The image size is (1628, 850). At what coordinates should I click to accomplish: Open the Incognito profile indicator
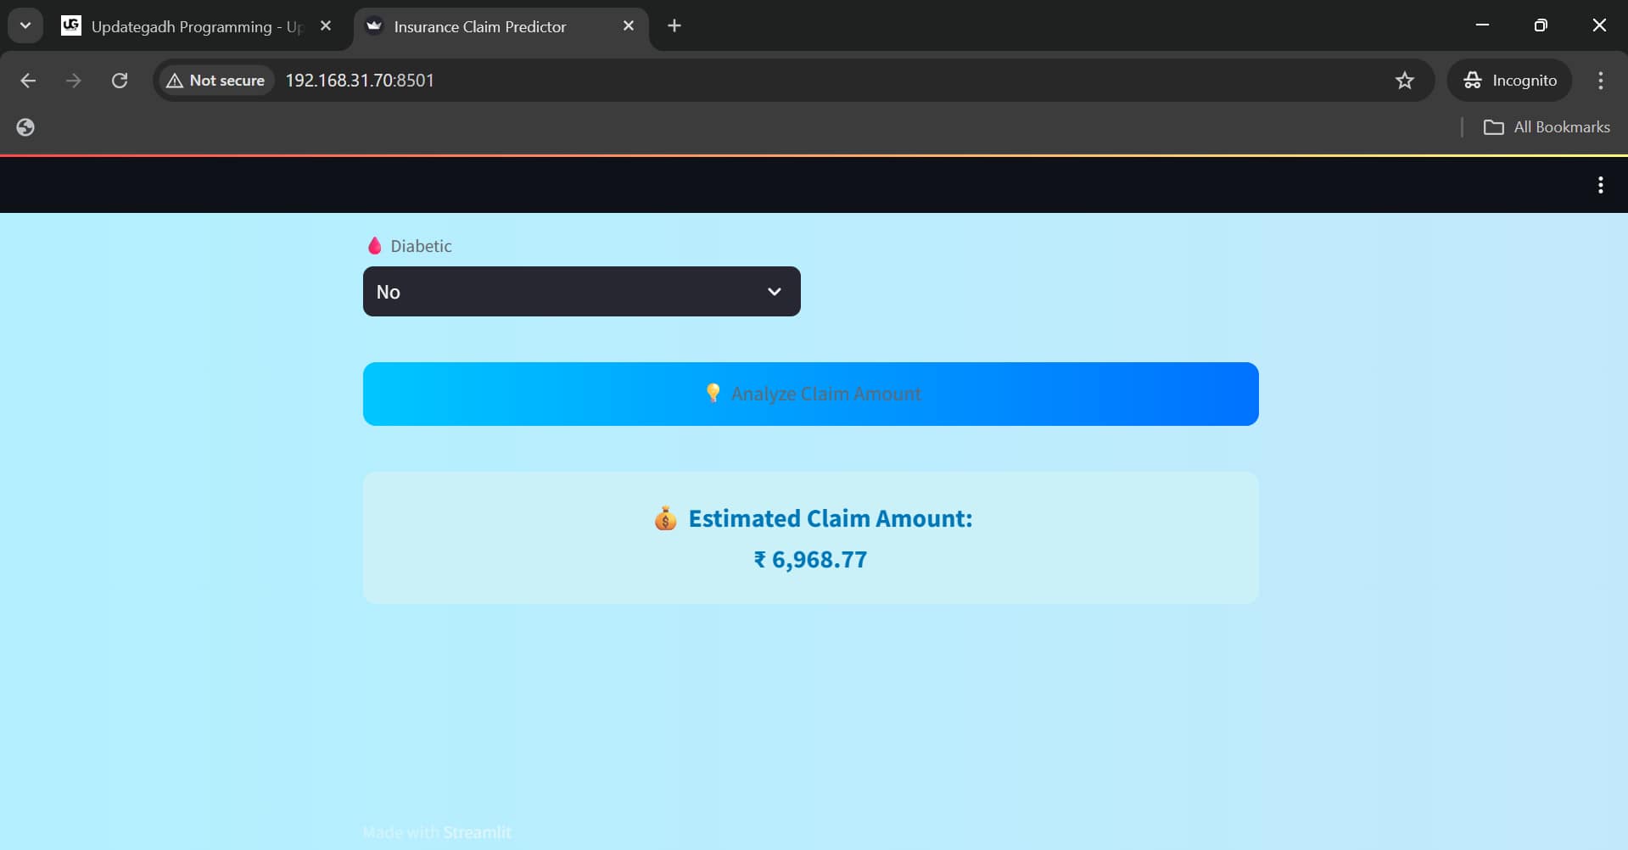[1511, 80]
